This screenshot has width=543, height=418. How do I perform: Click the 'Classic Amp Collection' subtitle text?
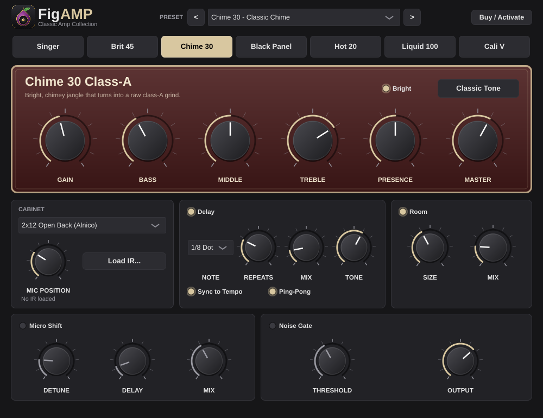point(67,24)
